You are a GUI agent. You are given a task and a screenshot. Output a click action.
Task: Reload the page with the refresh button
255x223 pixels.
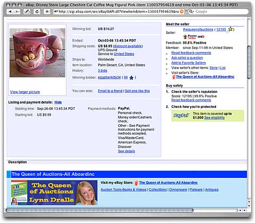click(37, 12)
